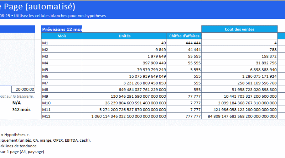
Task: Select the M9 revenue cell with 77 777
Action: [185, 96]
